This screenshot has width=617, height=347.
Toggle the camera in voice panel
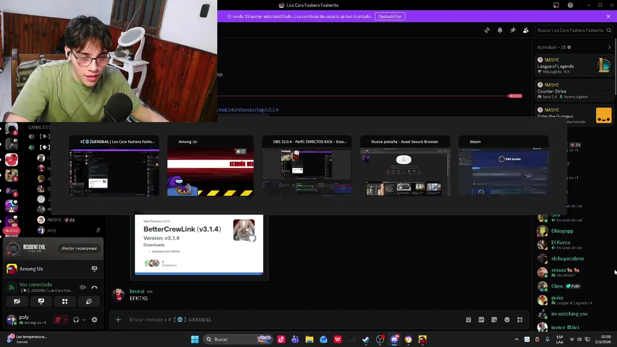17,301
